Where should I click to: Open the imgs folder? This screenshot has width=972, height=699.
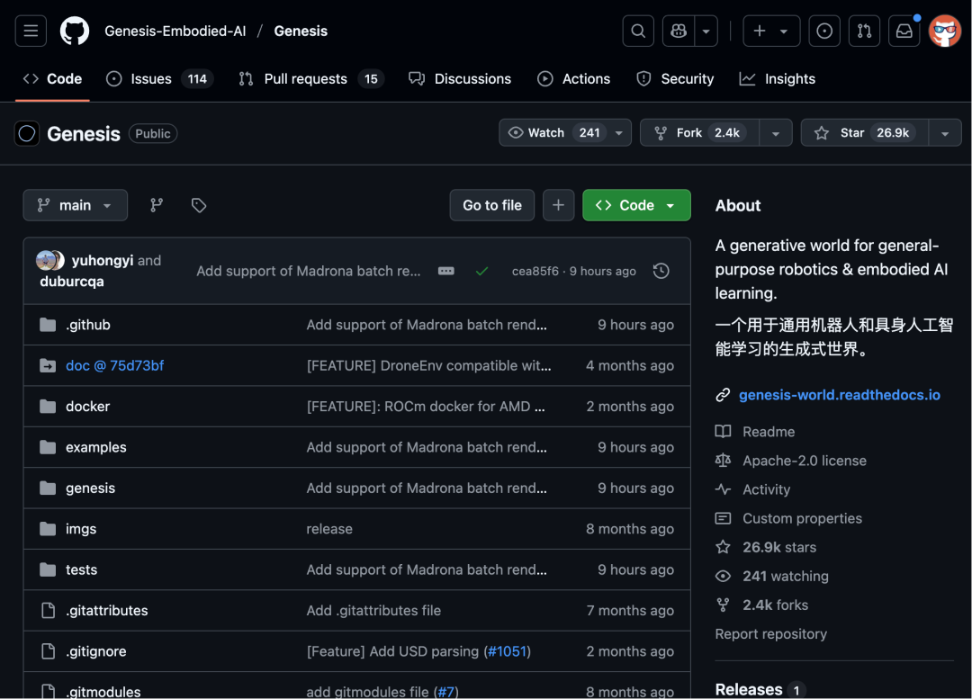click(x=81, y=529)
